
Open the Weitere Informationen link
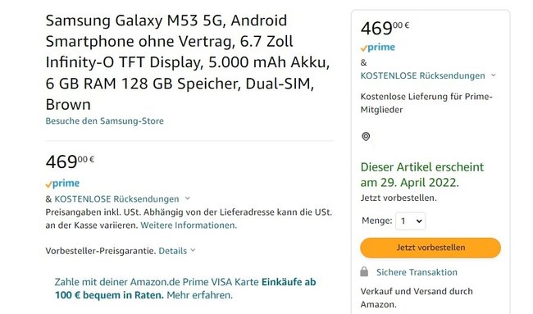tap(189, 225)
